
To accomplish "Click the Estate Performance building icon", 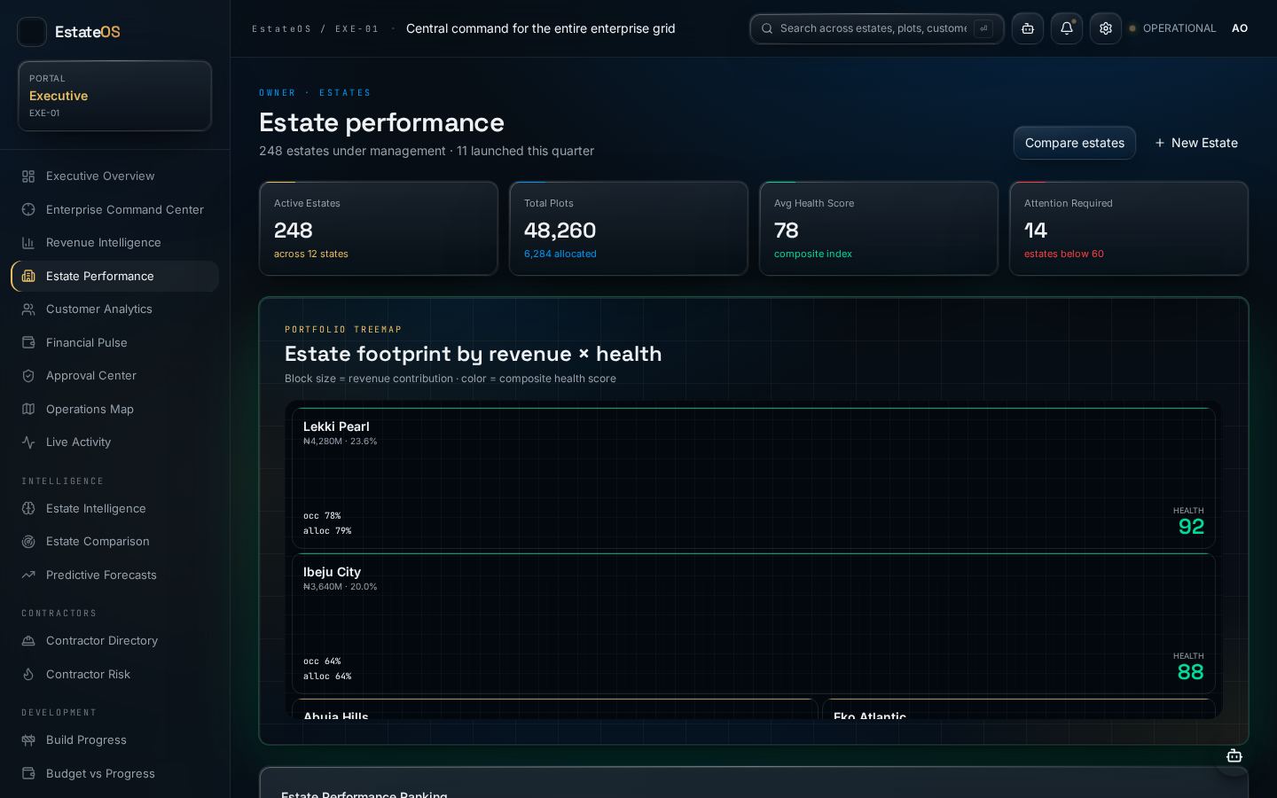I will [x=28, y=276].
